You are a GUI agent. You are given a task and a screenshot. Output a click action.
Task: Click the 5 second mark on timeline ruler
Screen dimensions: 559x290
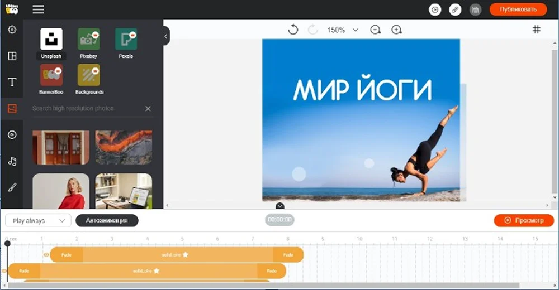[x=182, y=239]
